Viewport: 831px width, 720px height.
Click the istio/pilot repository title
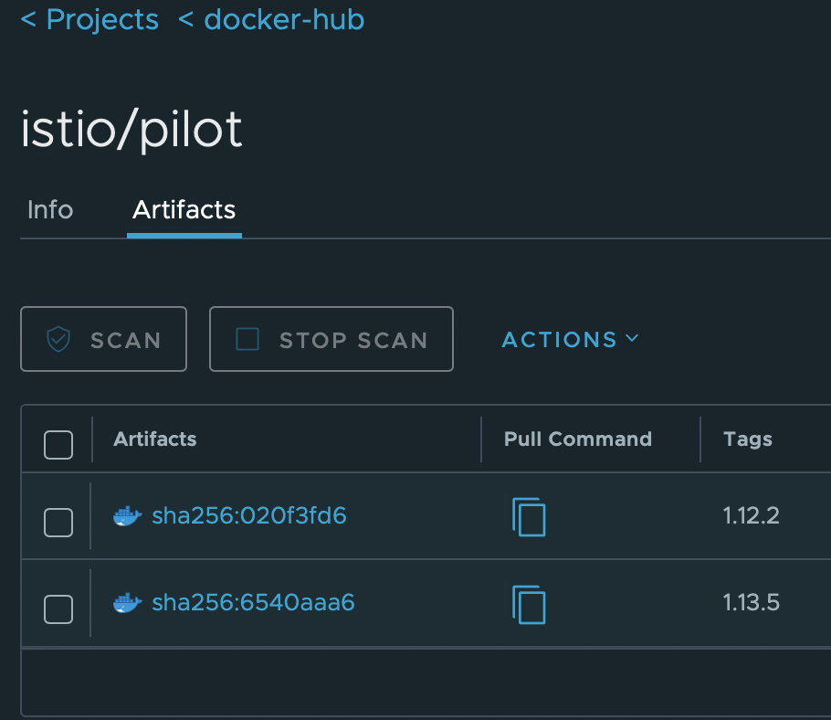131,130
